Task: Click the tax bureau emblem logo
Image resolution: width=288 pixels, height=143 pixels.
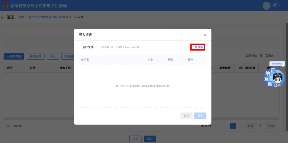Action: 5,6
